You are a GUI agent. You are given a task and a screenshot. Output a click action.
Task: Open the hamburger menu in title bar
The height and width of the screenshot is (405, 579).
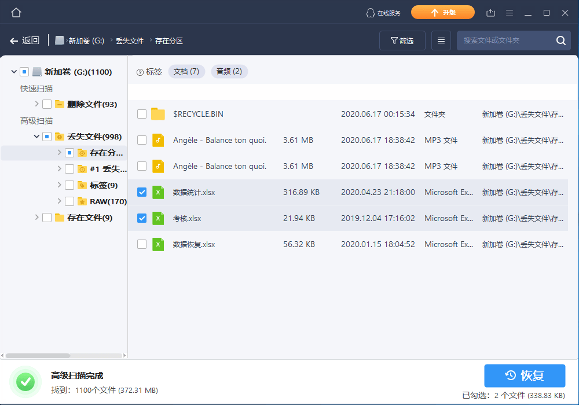coord(510,13)
